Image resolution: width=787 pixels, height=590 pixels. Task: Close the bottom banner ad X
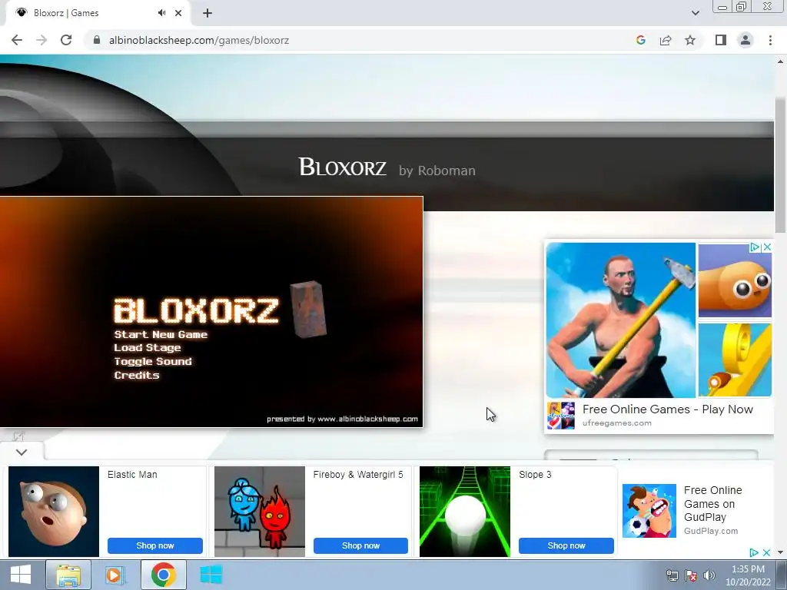pos(766,552)
